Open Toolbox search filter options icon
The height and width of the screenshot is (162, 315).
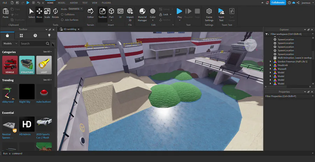tap(53, 44)
